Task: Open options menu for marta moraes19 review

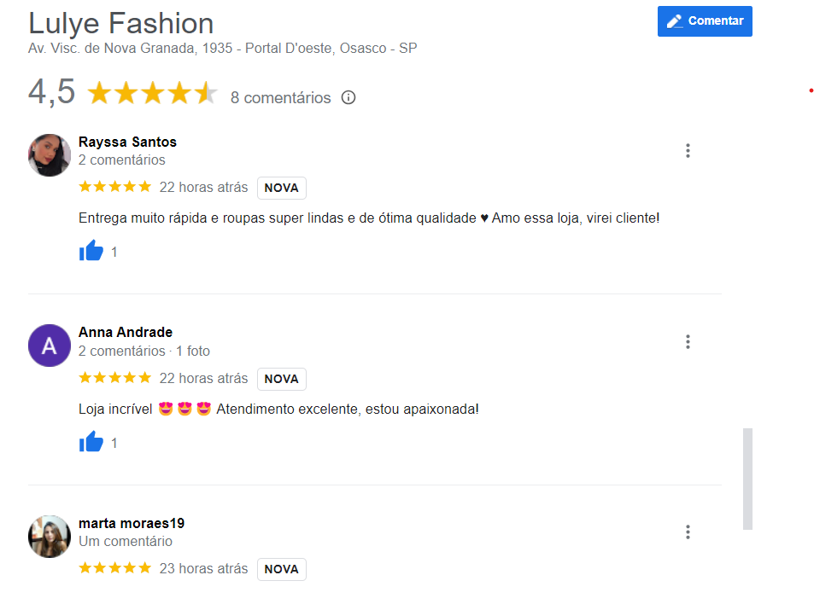Action: point(688,532)
